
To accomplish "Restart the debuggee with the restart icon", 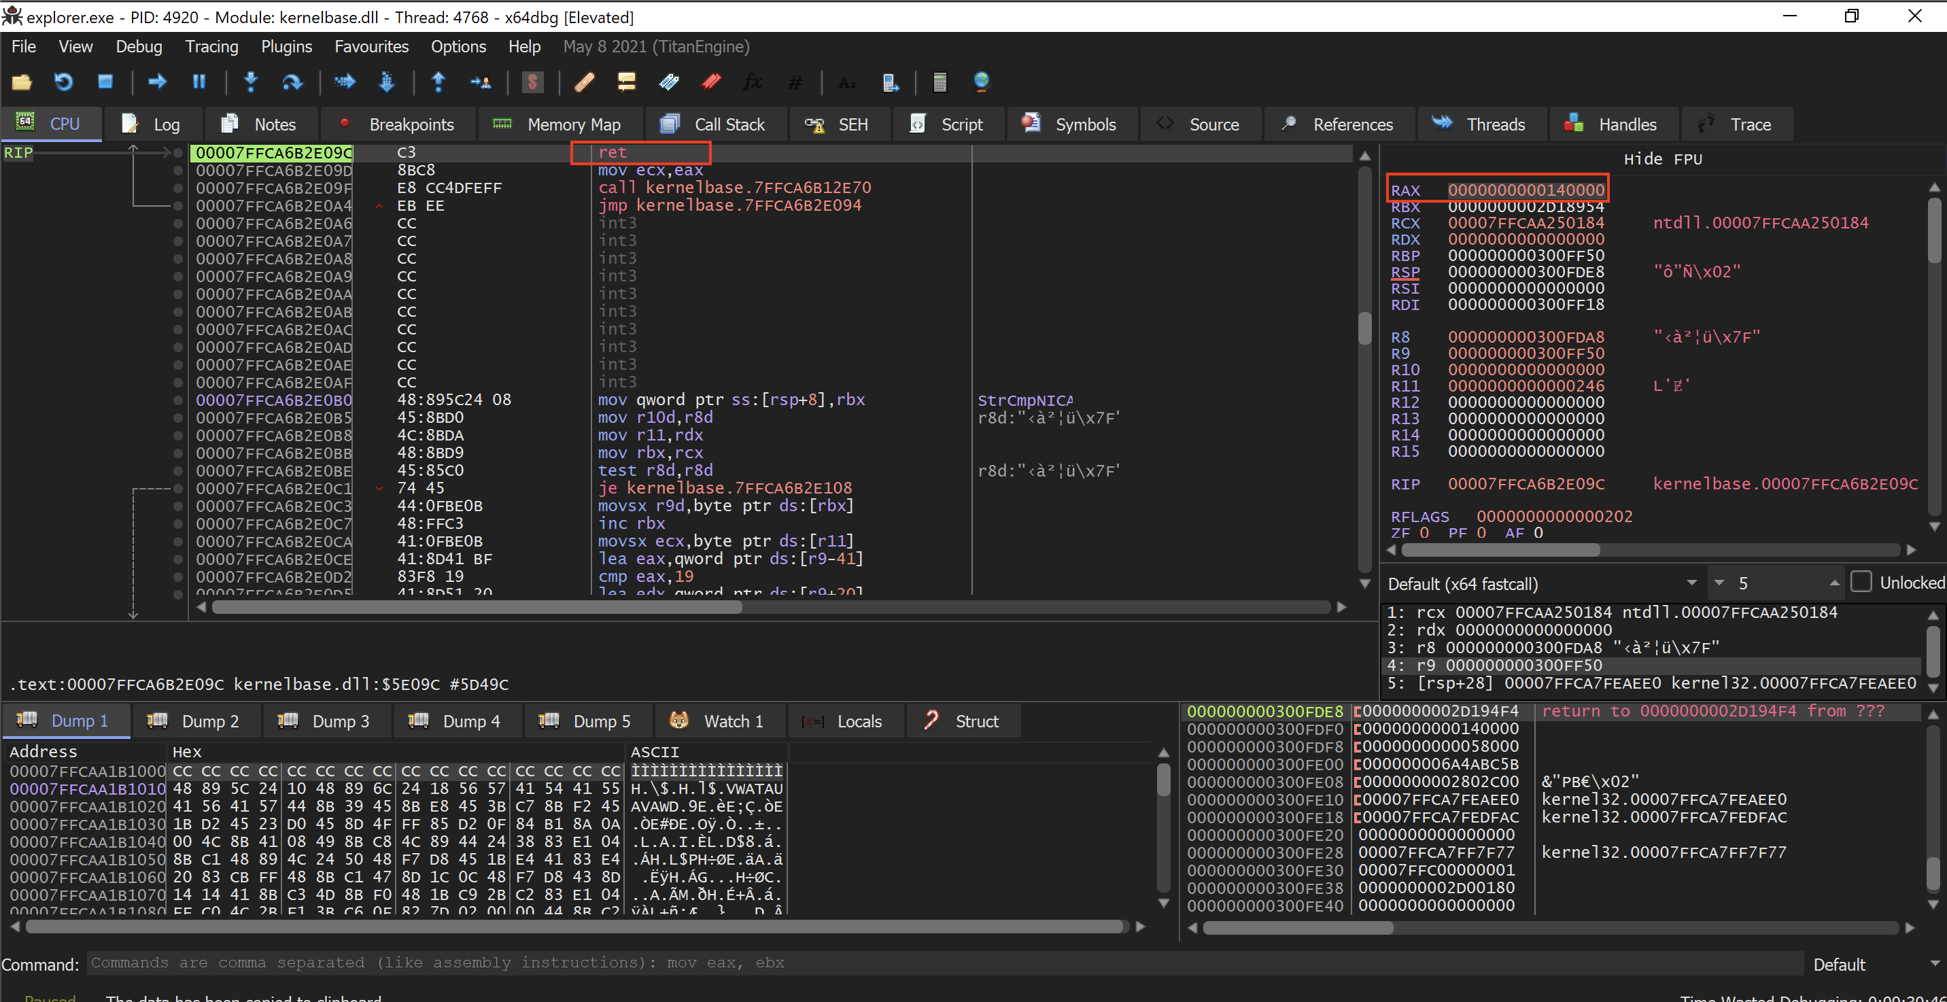I will (x=63, y=82).
